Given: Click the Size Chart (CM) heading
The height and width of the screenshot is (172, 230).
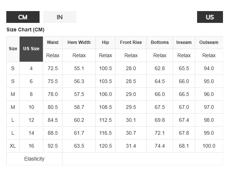Looking at the screenshot, I should 26,30.
